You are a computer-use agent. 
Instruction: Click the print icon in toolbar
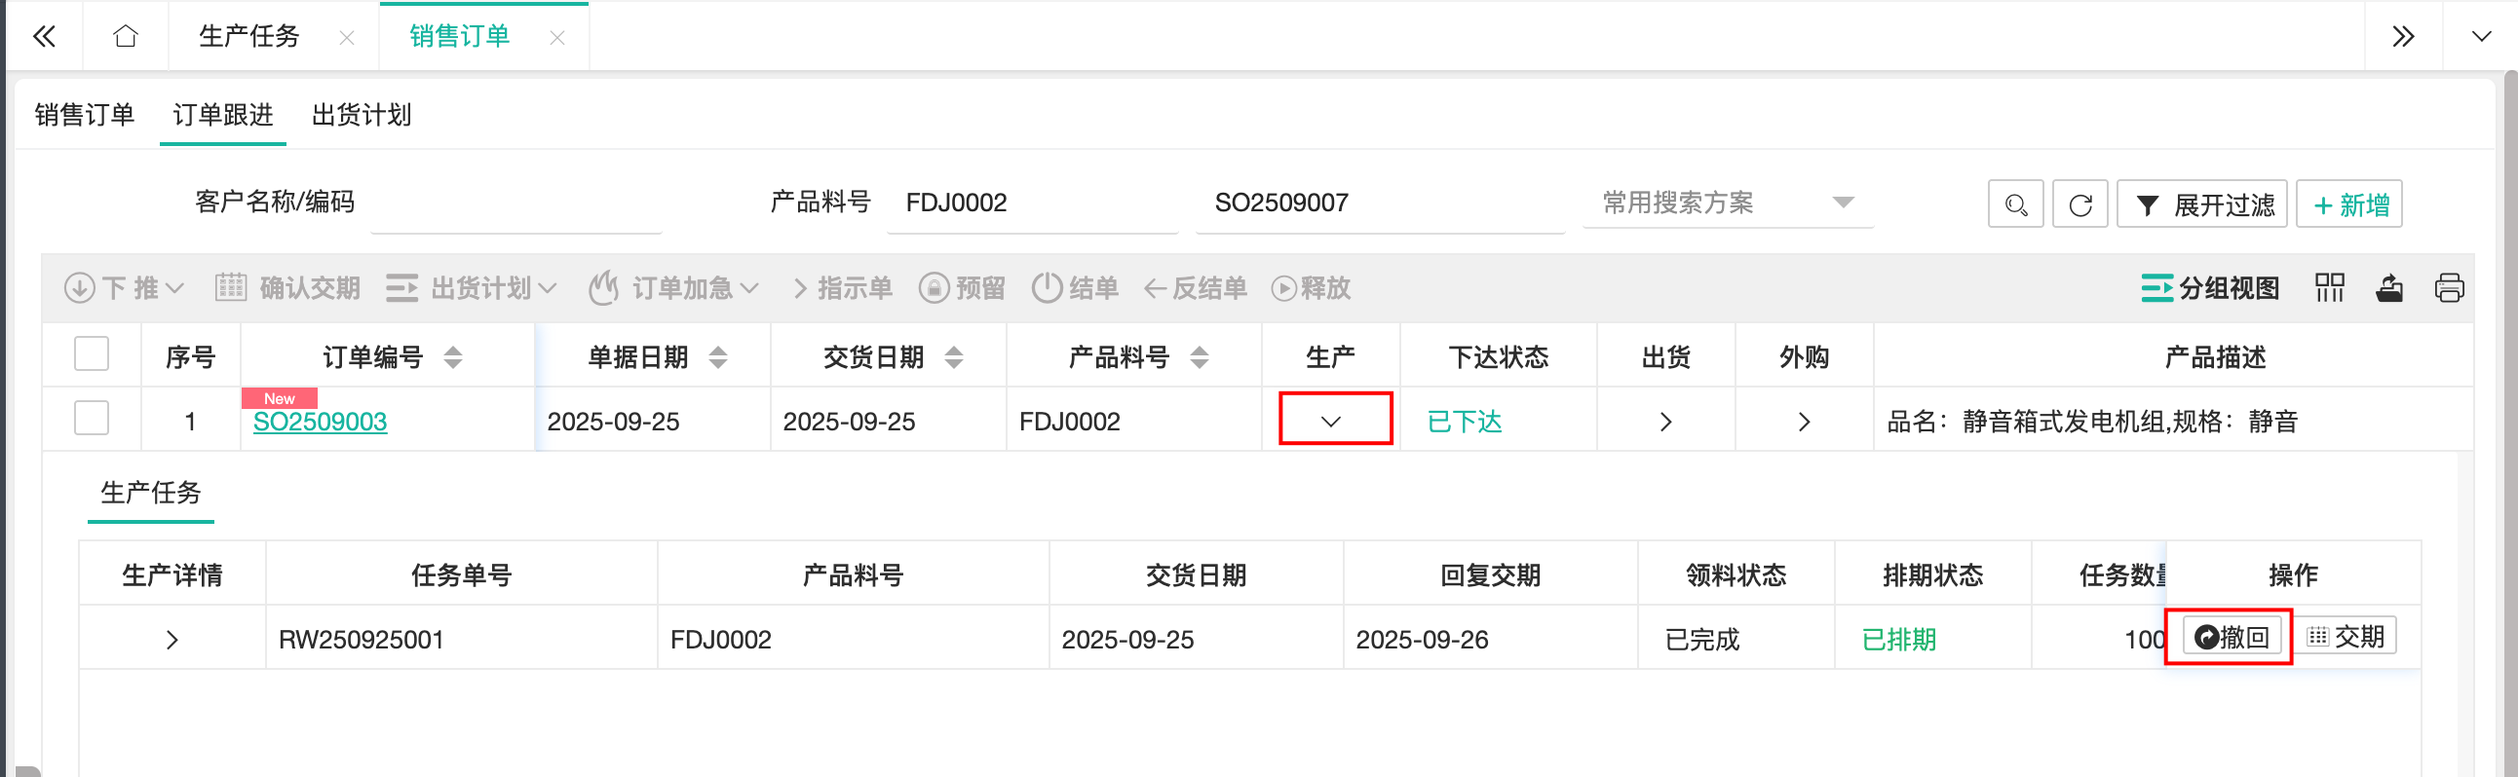coord(2449,288)
